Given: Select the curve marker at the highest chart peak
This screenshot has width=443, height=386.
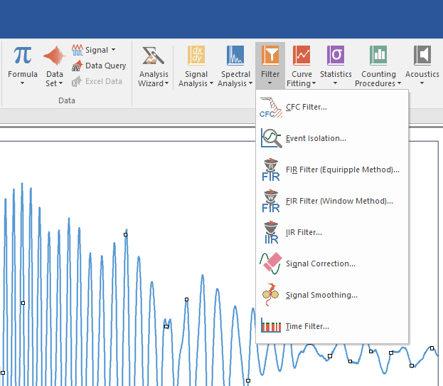Looking at the screenshot, I should click(x=125, y=234).
